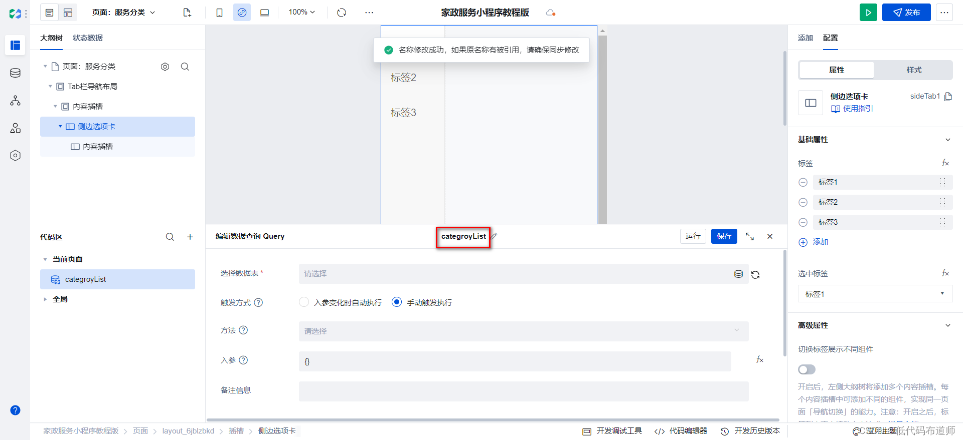Select 入参变化时自动执行 radio option
Screen dimensions: 963x440
(304, 302)
